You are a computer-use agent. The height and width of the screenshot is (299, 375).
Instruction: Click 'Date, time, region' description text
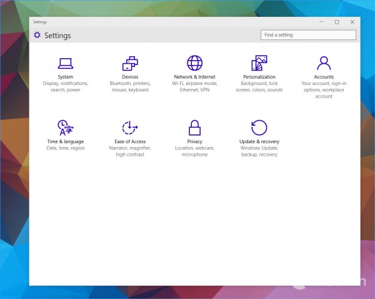(x=66, y=148)
